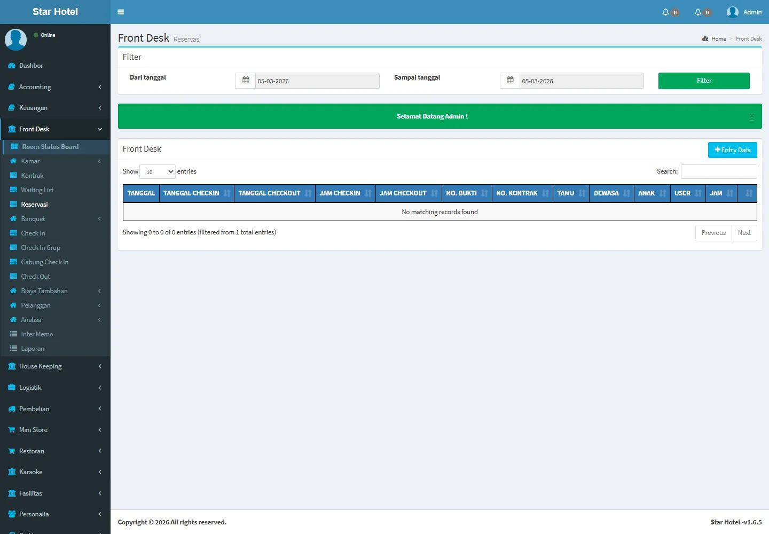Open the Show entries dropdown

[158, 171]
